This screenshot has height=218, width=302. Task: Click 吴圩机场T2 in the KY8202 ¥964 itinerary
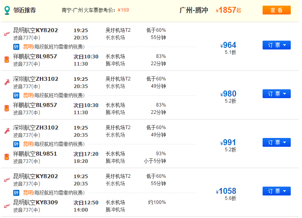(x=118, y=30)
